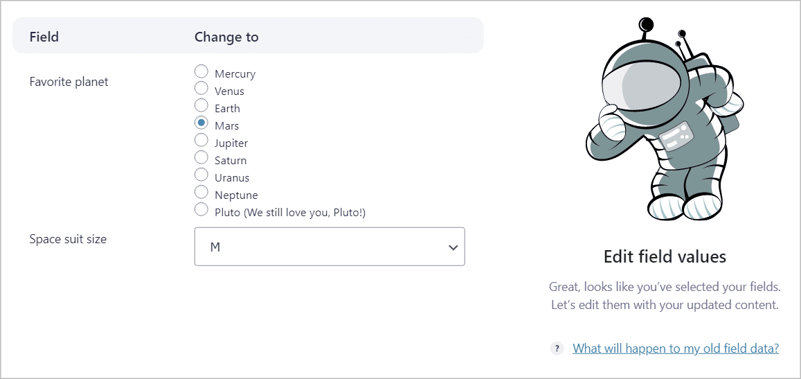
Task: Open 'What will happen to my old field data?' link
Action: tap(675, 349)
